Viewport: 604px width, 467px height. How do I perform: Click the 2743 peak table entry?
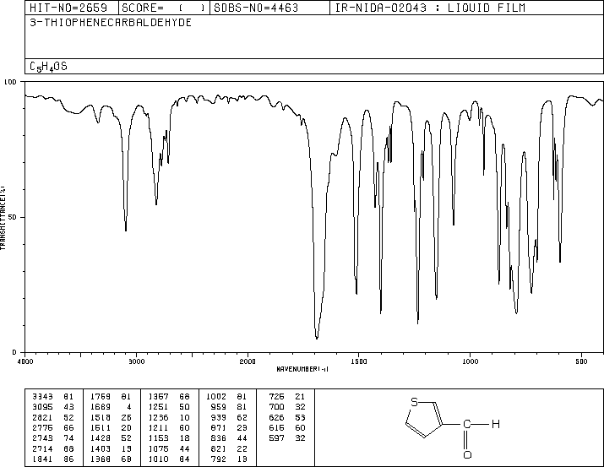(42, 438)
